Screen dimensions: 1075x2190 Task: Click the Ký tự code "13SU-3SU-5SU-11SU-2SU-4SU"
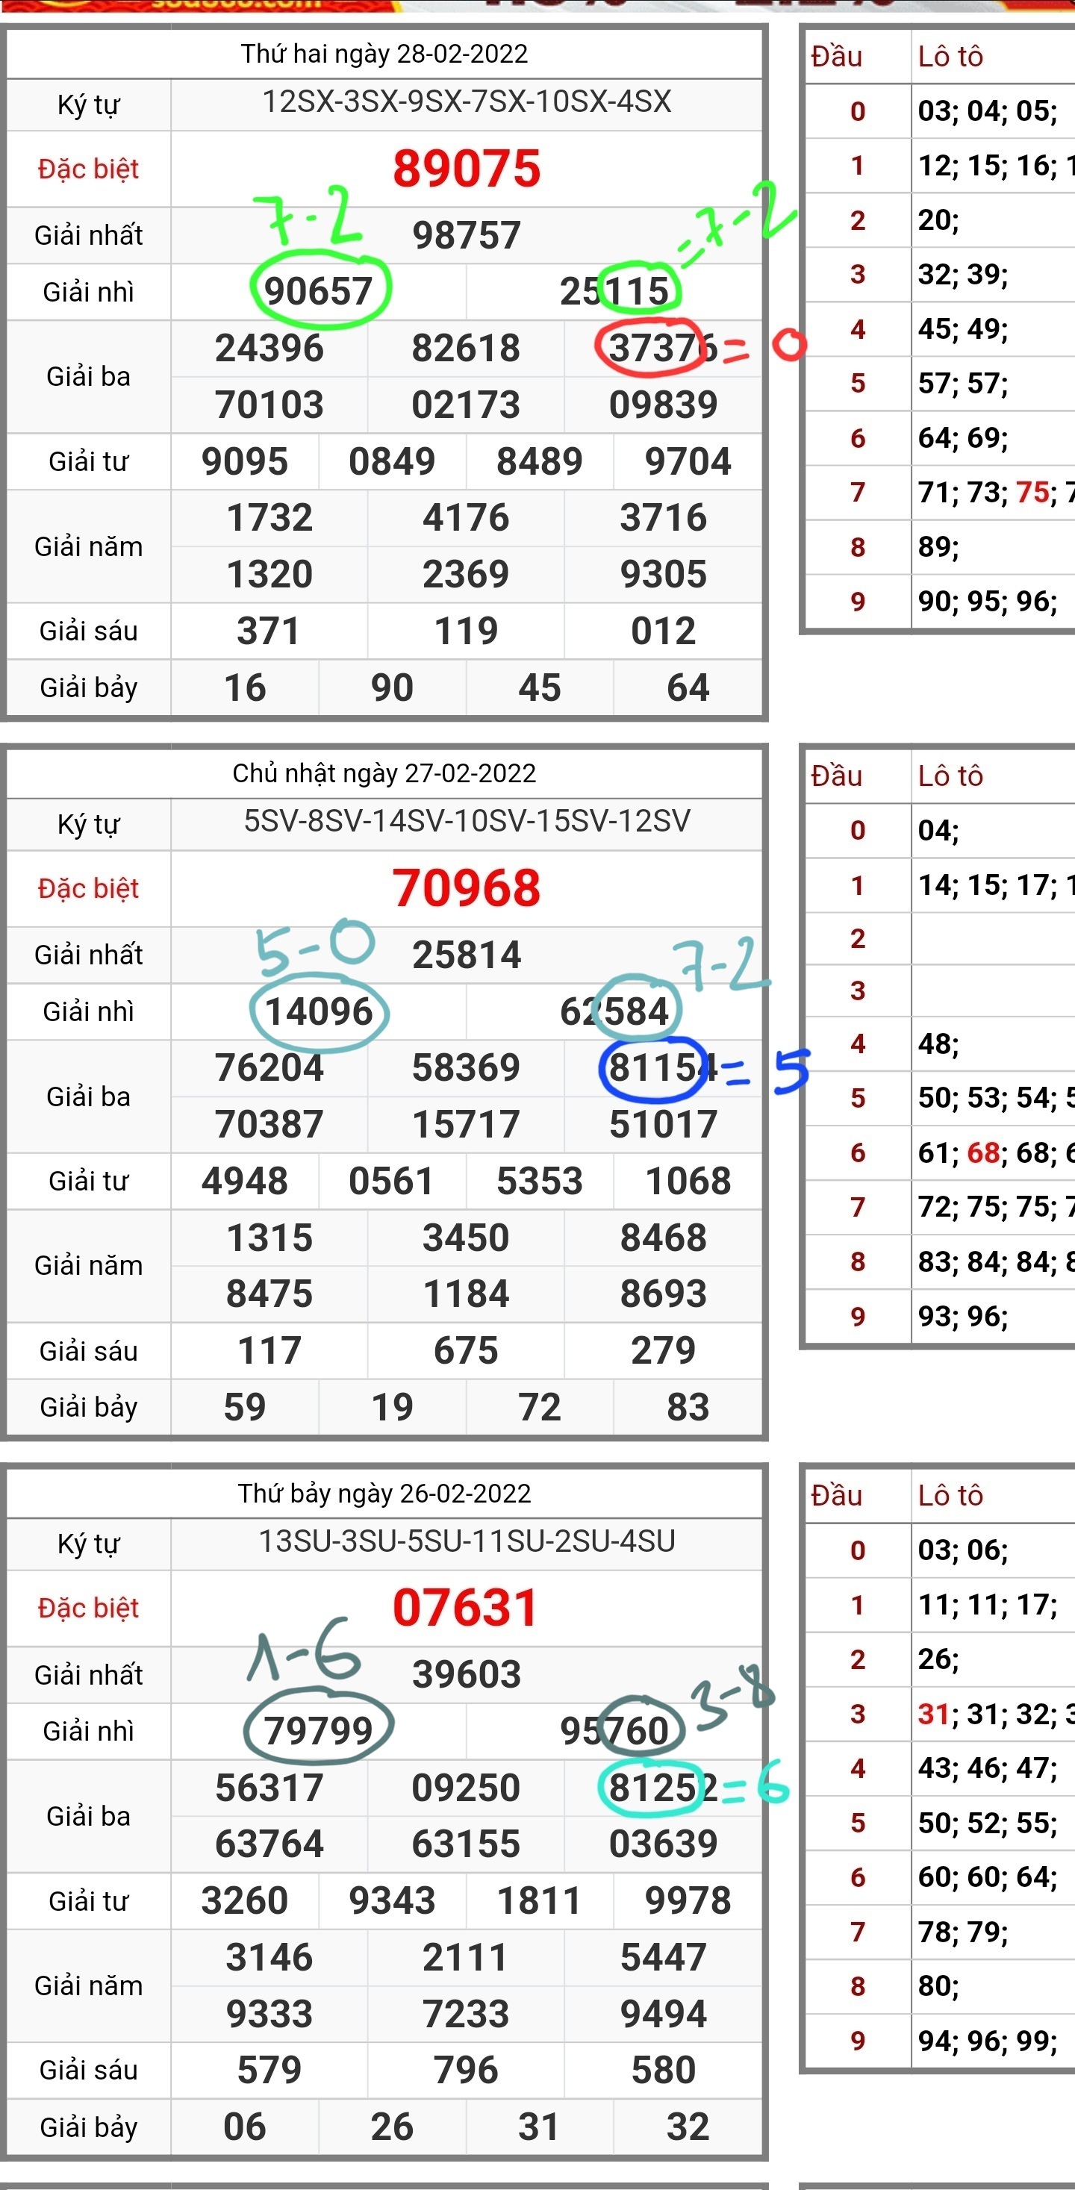(x=467, y=1541)
